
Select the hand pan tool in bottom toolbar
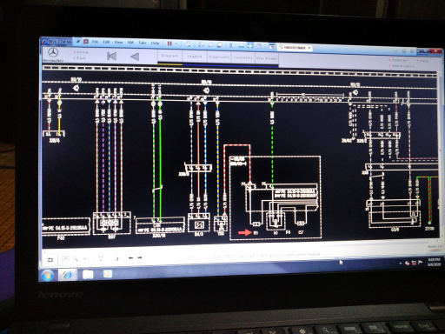point(66,259)
